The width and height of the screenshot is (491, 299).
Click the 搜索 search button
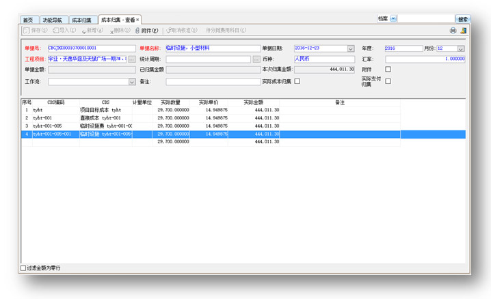(x=463, y=19)
